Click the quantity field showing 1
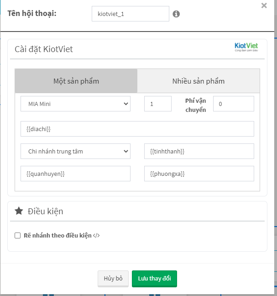277x296 pixels. (x=158, y=104)
